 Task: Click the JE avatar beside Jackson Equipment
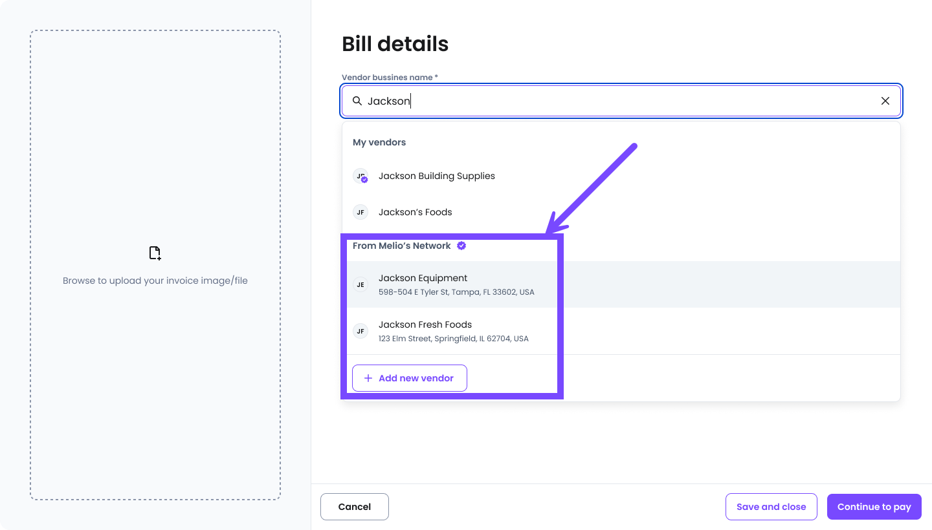[361, 284]
